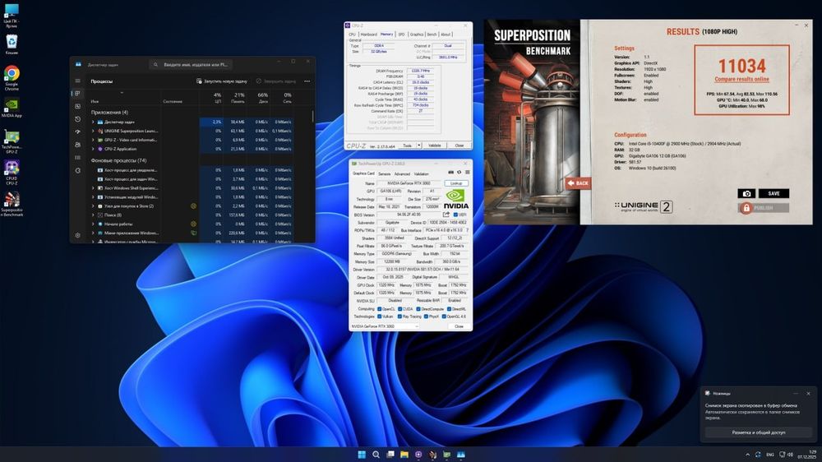Click Compare results online link

click(741, 79)
